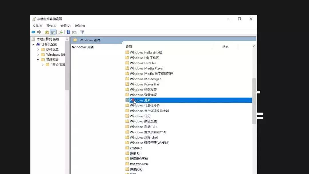The height and width of the screenshot is (174, 309).
Task: Open the 操作(A) menu
Action: click(50, 25)
